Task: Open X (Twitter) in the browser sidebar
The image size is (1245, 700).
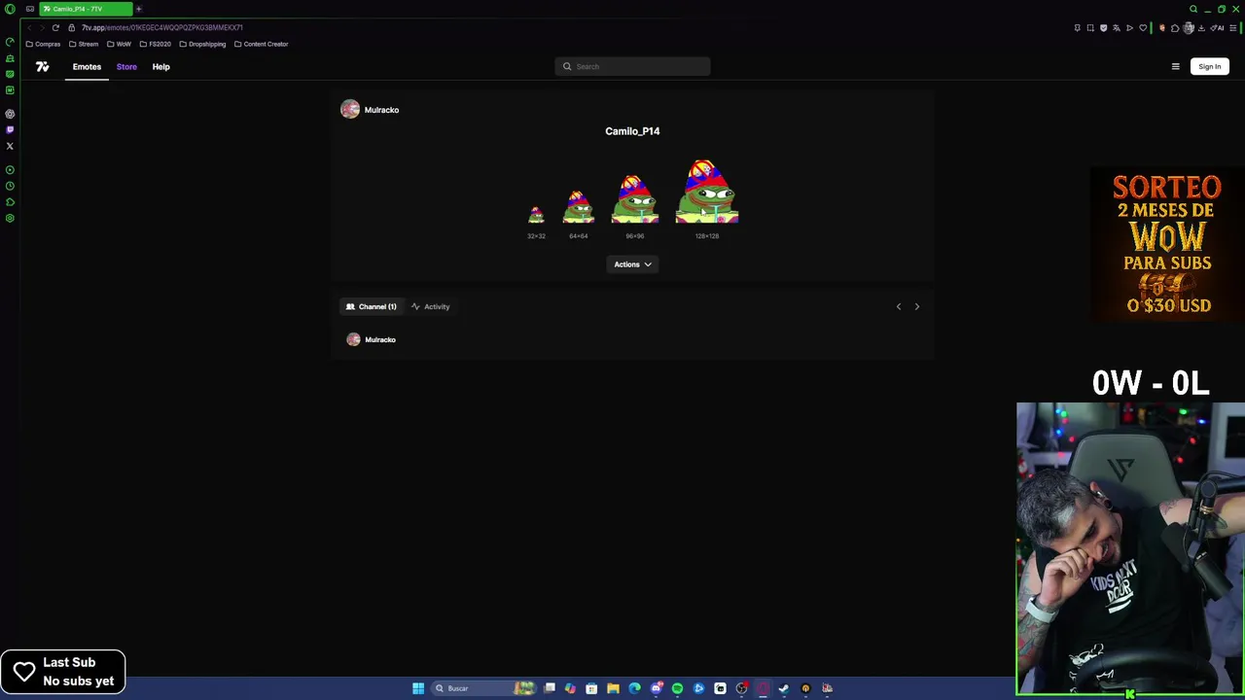Action: [x=10, y=146]
